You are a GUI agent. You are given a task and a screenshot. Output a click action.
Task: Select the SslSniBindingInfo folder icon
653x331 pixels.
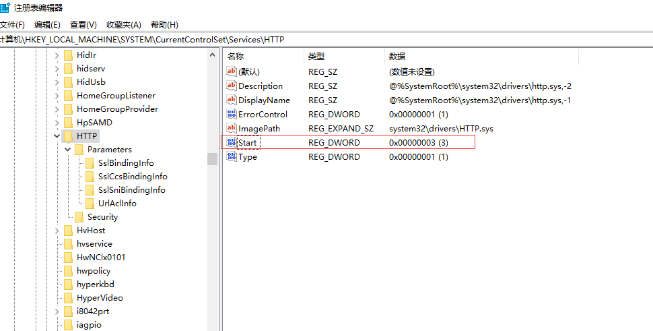(90, 190)
